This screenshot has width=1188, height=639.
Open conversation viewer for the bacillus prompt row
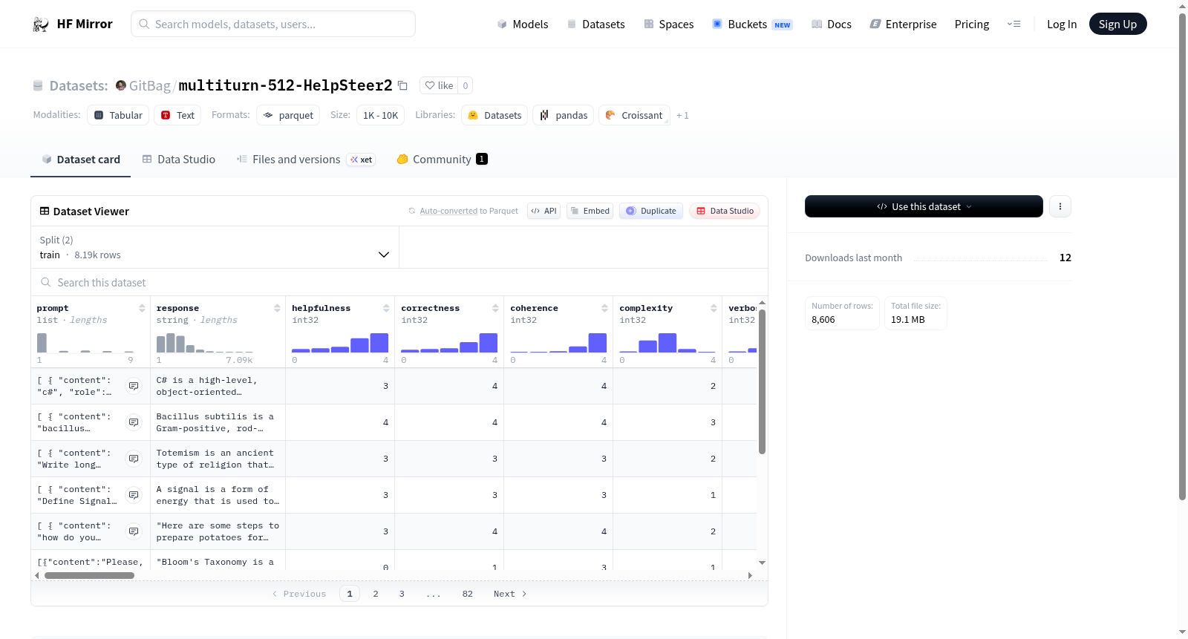click(x=134, y=422)
